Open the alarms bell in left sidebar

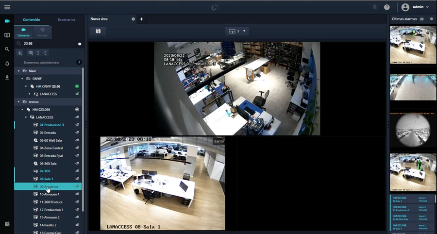point(7,64)
